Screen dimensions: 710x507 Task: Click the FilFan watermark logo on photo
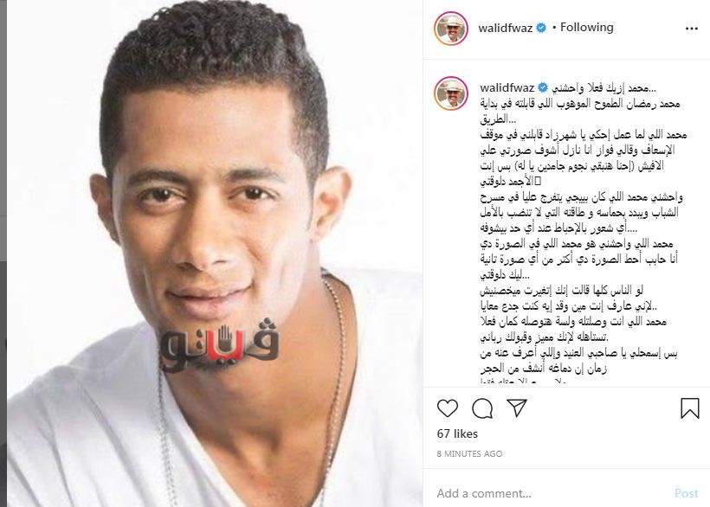[219, 344]
